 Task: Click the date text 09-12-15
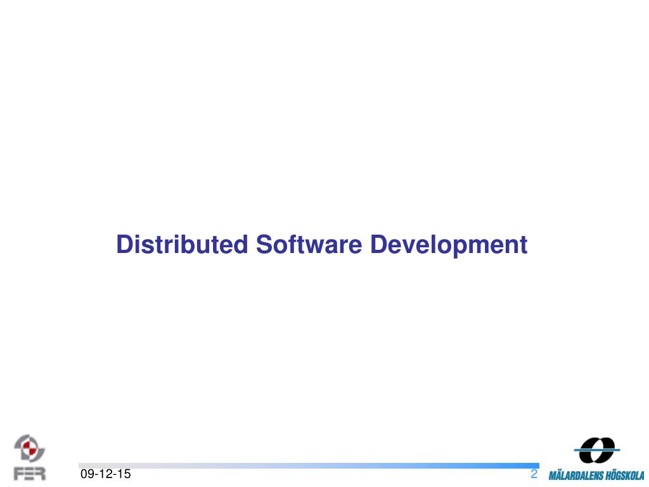click(x=106, y=474)
